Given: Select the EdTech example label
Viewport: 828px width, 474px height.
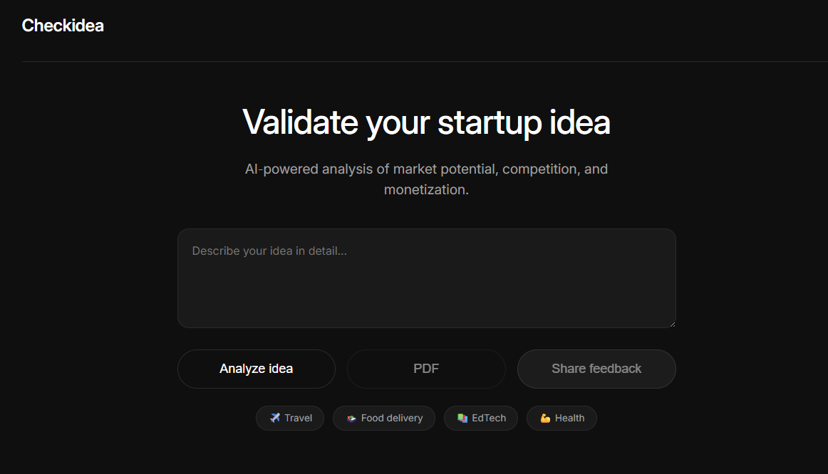Looking at the screenshot, I should coord(489,418).
